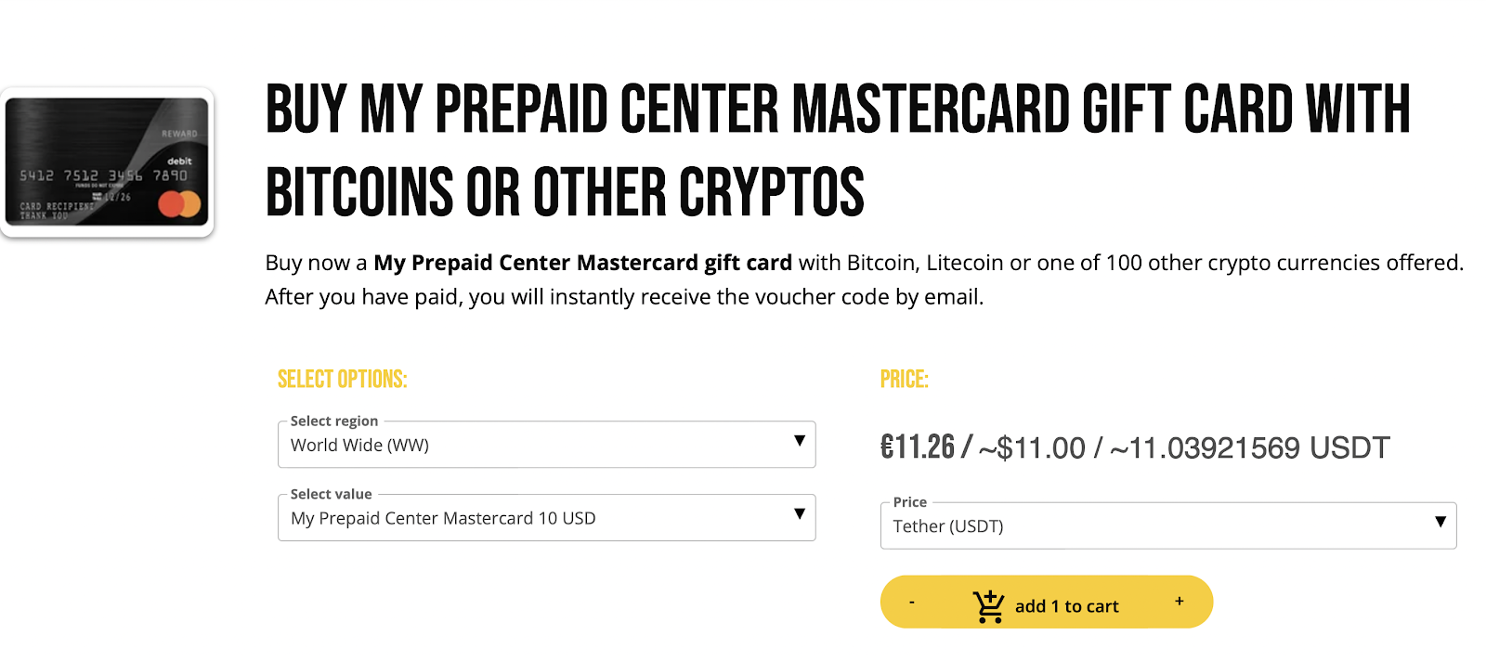The height and width of the screenshot is (661, 1486).
Task: Click the card number on the card image
Action: coord(103,175)
